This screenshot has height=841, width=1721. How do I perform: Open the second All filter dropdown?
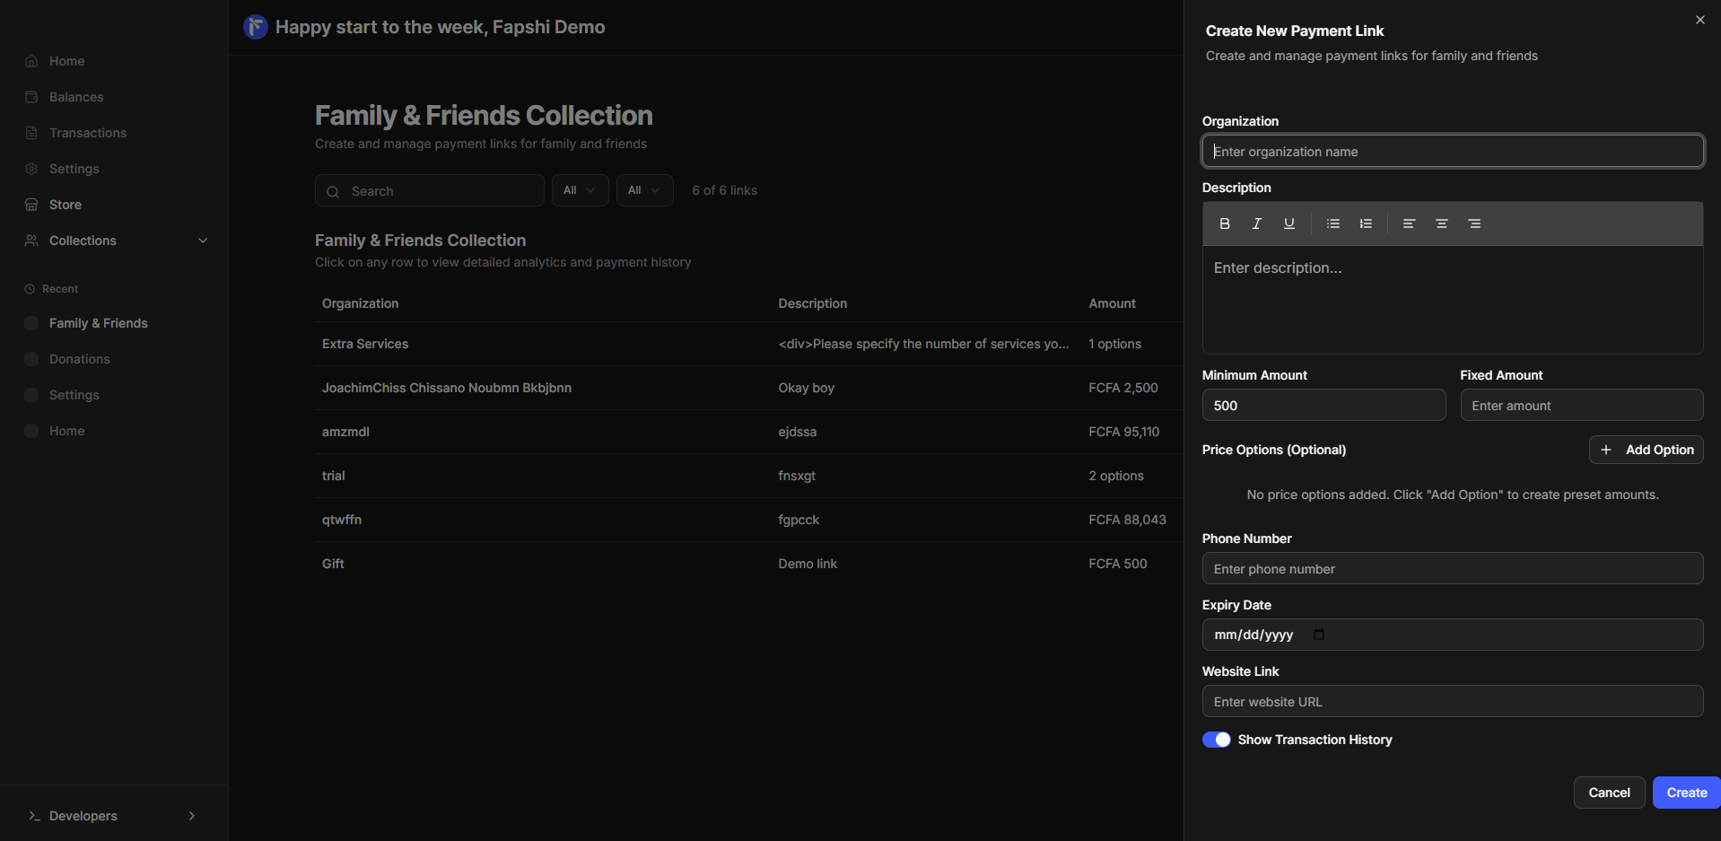[644, 190]
